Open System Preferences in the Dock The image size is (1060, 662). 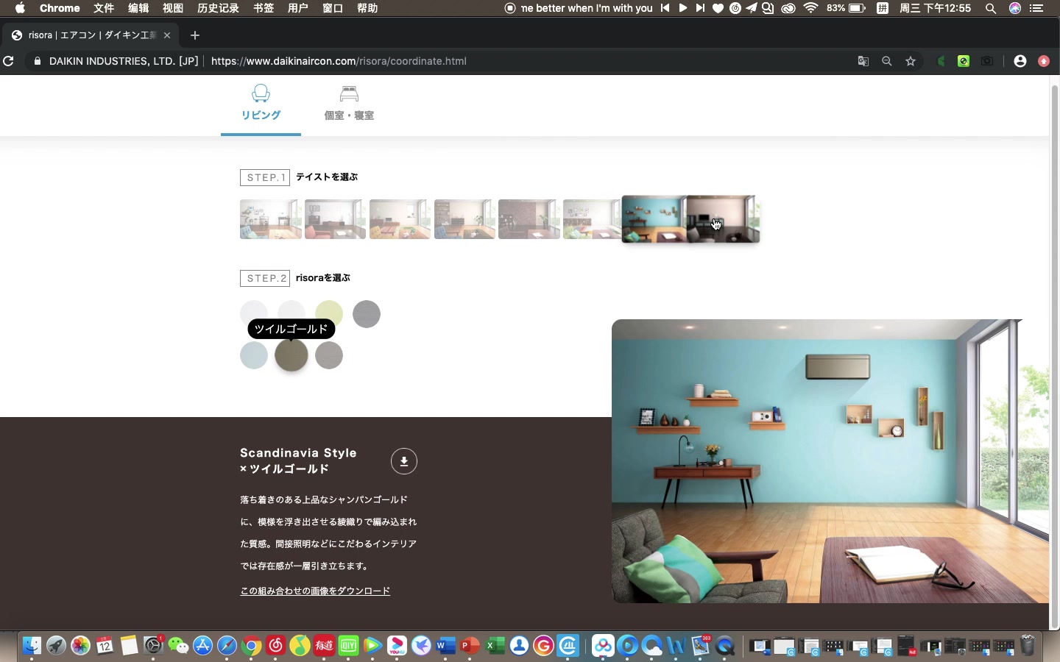[153, 646]
